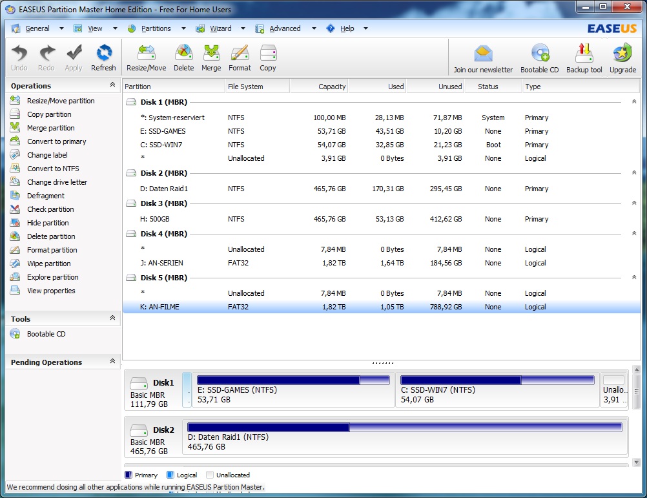
Task: Collapse Disk 2 (MBR) group
Action: click(x=634, y=172)
